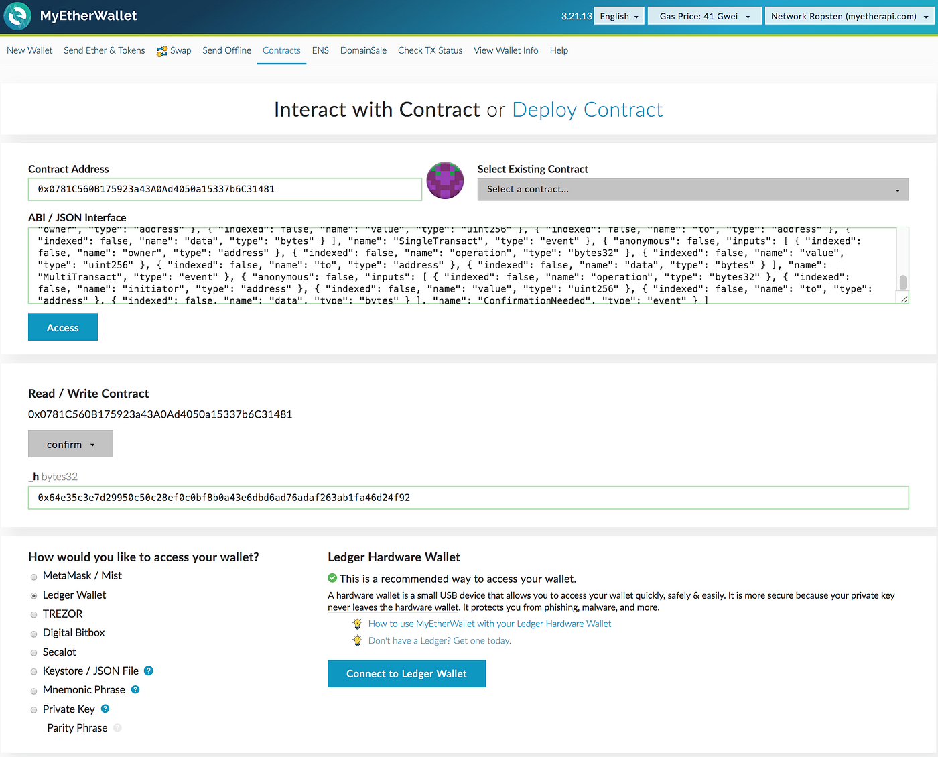Expand the Select a contract dropdown

(693, 189)
